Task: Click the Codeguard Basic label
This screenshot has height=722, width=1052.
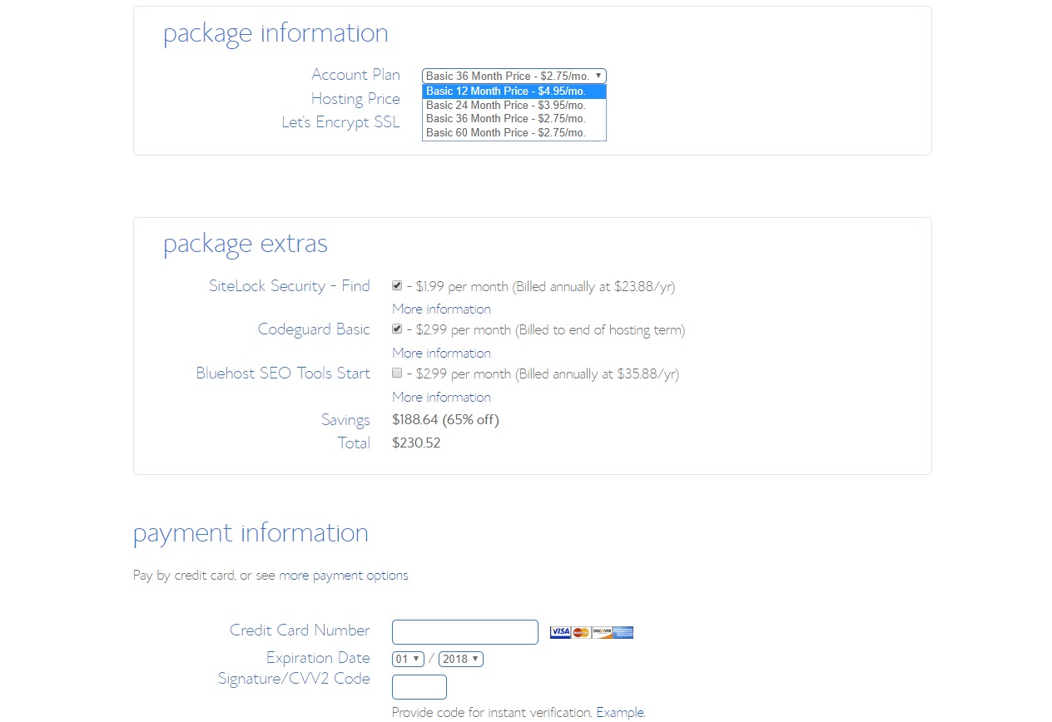Action: (314, 329)
